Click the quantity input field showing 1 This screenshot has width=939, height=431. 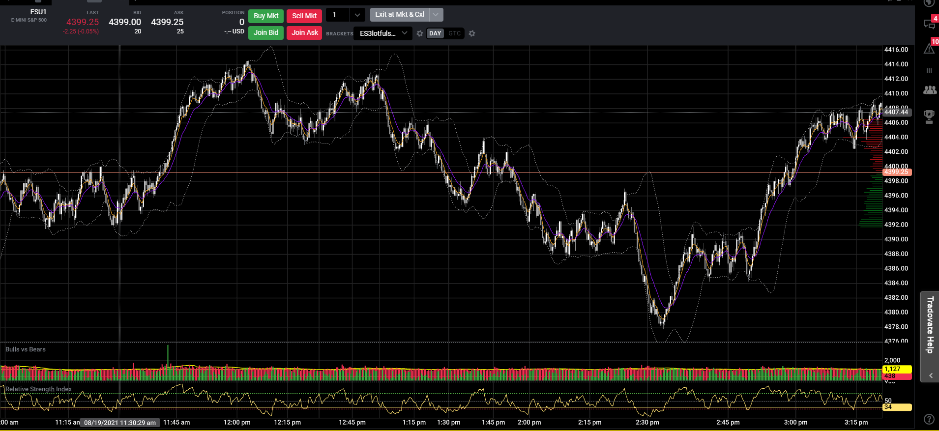pyautogui.click(x=338, y=15)
